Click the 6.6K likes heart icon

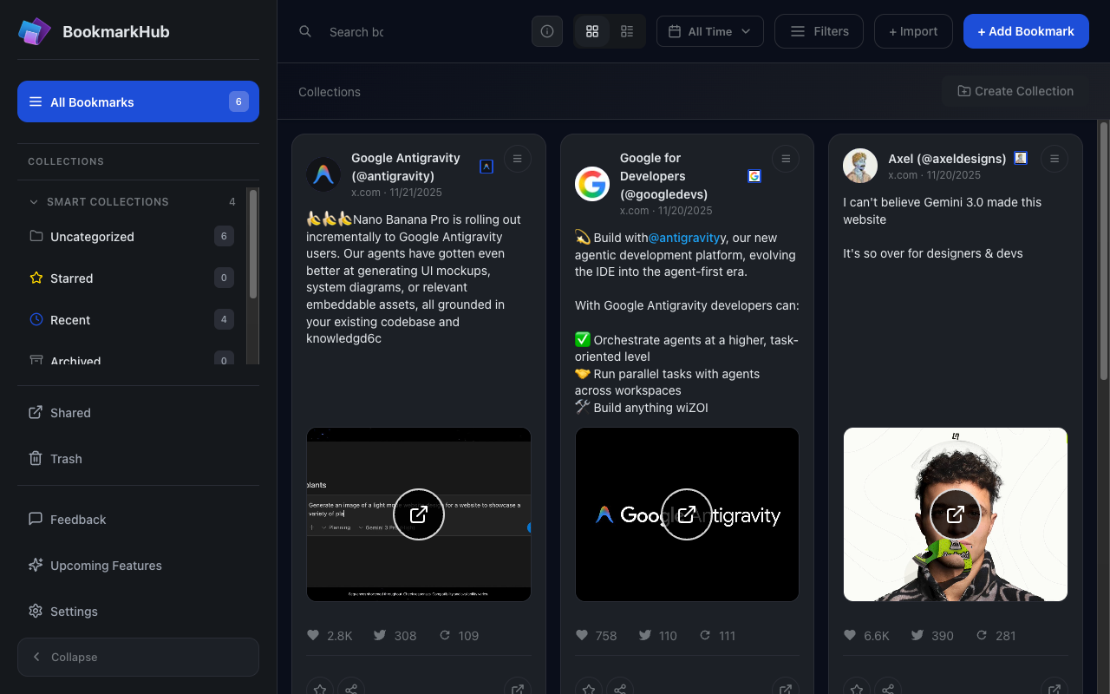(850, 635)
